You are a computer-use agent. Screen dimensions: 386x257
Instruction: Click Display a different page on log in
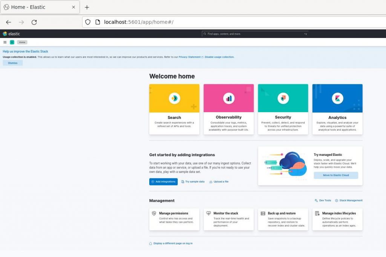(173, 243)
